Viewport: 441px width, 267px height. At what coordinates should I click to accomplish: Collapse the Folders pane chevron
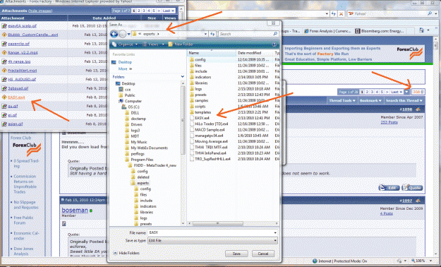[183, 76]
